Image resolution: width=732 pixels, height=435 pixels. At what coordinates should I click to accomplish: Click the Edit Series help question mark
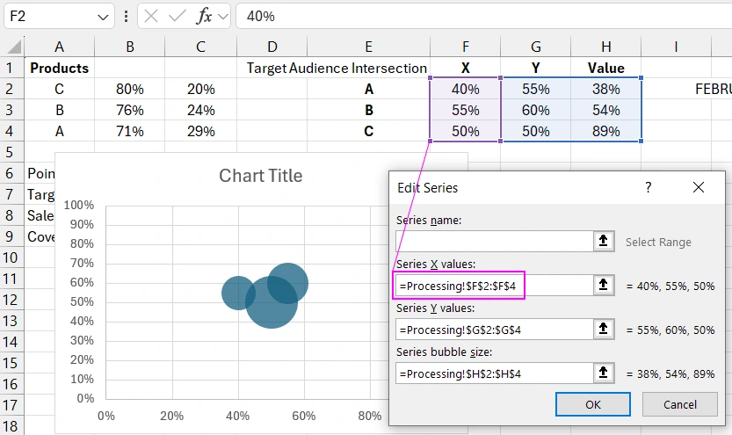[x=649, y=187]
